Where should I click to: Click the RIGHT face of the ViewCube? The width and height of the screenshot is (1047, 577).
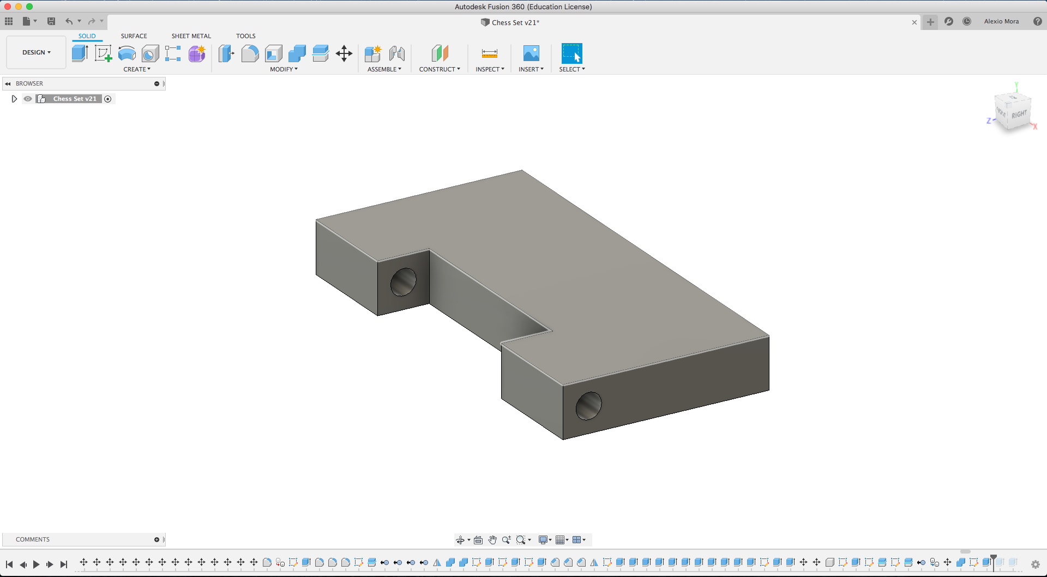(x=1019, y=115)
